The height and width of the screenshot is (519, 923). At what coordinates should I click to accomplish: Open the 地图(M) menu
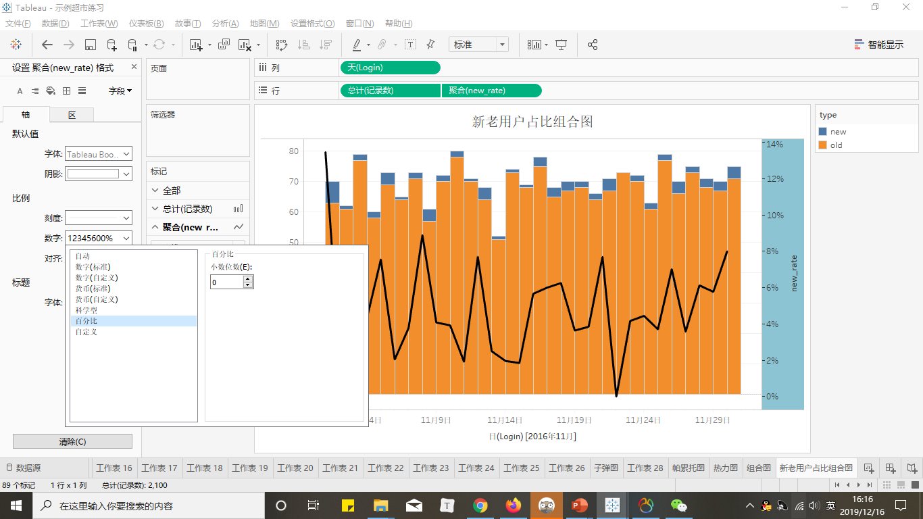coord(264,24)
